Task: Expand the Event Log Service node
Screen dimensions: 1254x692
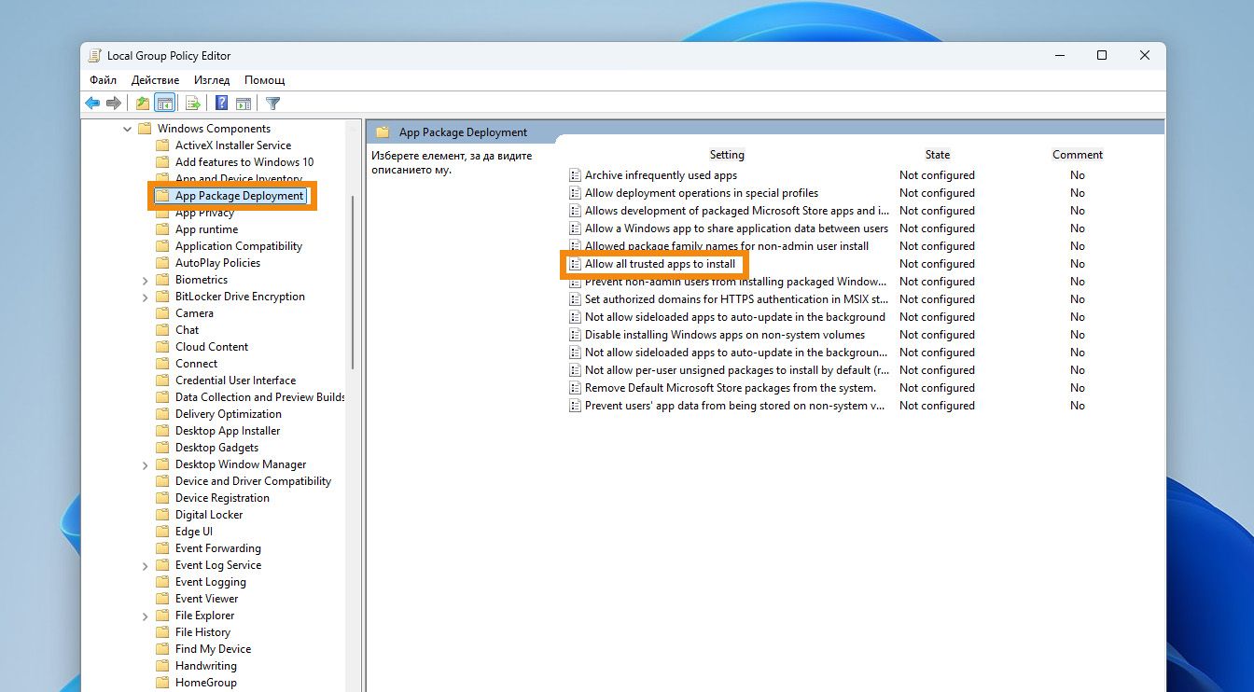Action: click(145, 565)
